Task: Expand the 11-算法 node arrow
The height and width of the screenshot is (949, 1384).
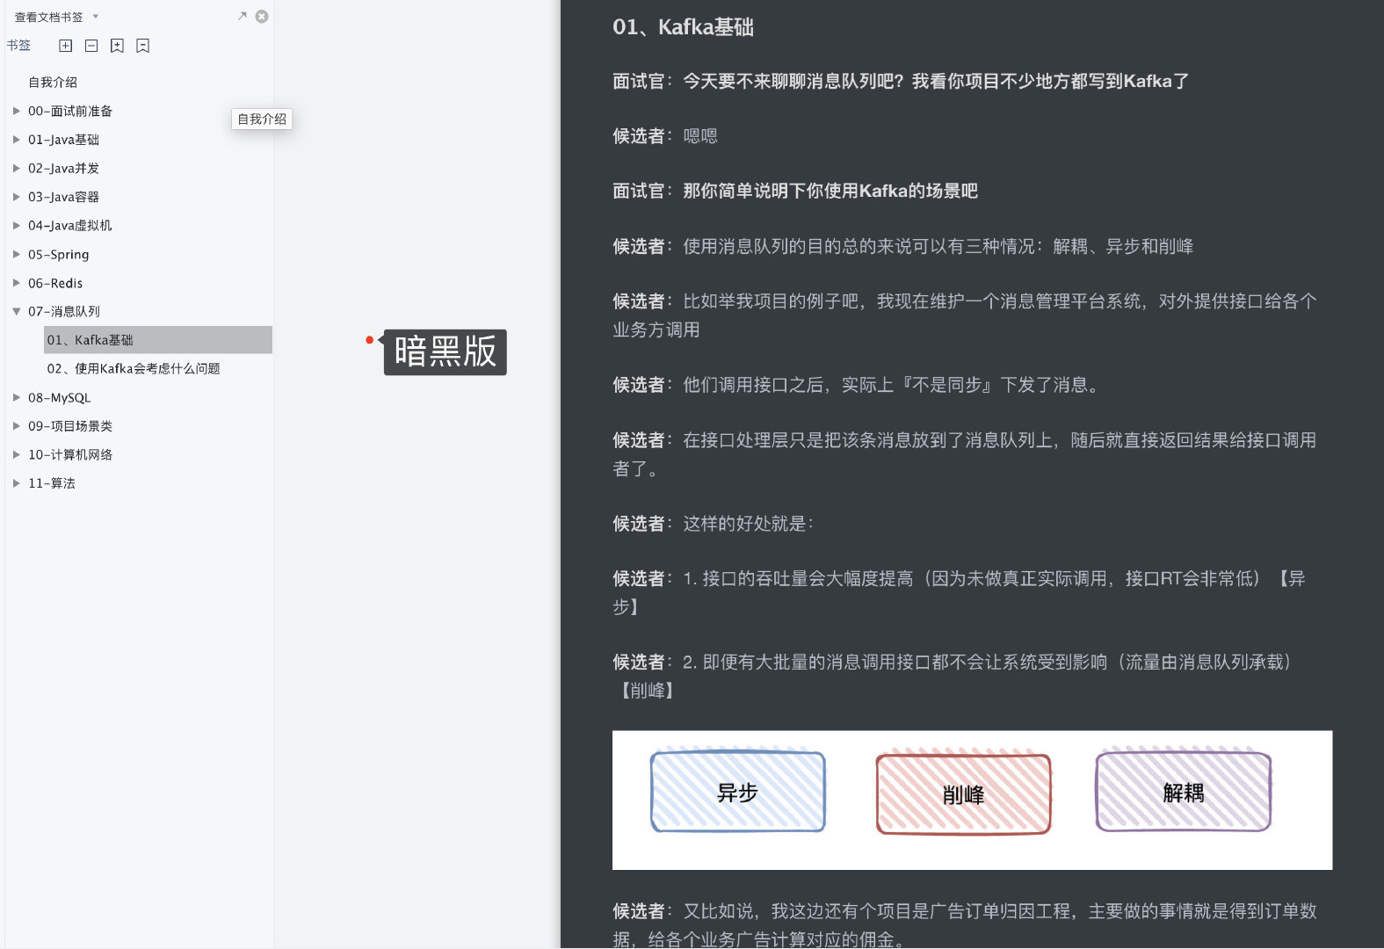Action: coord(16,483)
